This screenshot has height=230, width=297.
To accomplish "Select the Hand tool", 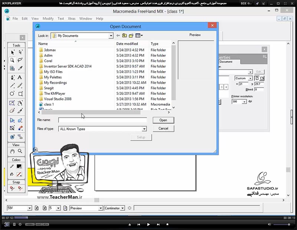I will pyautogui.click(x=12, y=151).
